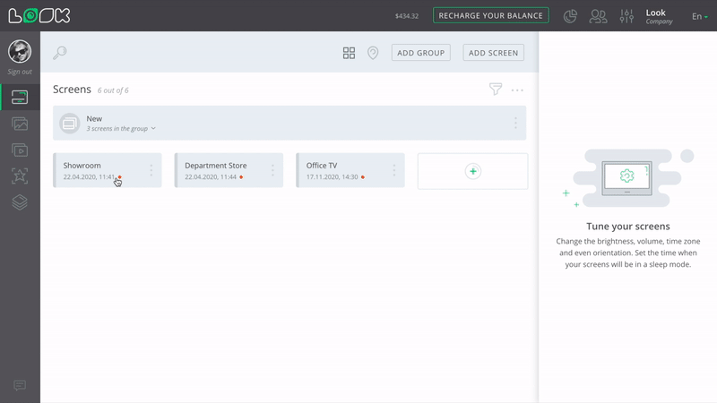This screenshot has width=717, height=403.
Task: Expand the 3 screens in the group chevron
Action: (153, 128)
